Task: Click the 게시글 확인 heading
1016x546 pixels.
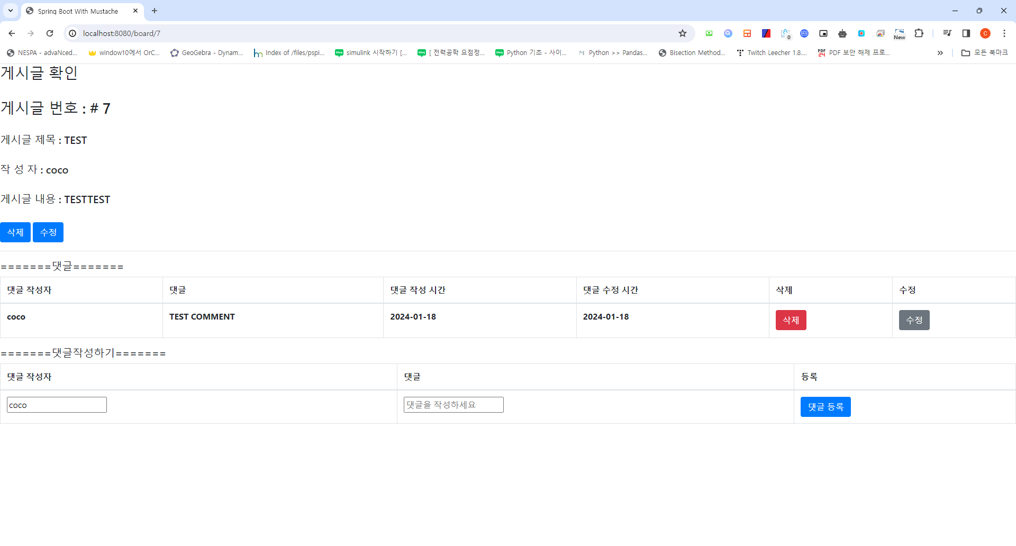Action: [x=39, y=72]
